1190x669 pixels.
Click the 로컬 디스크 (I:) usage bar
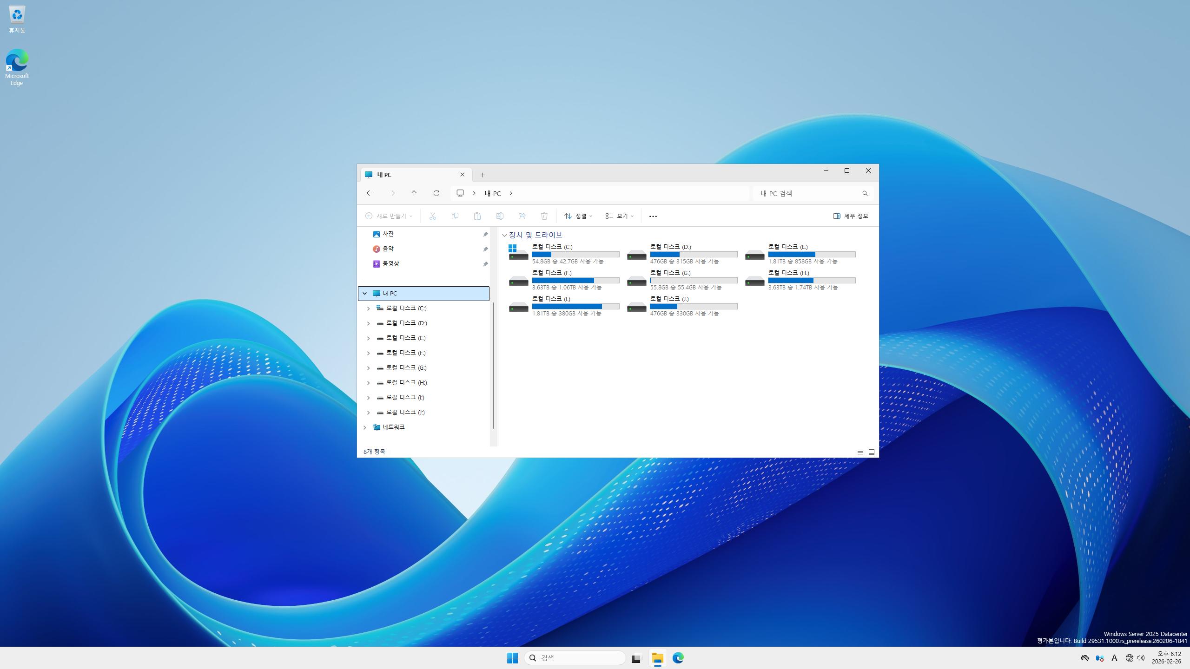[x=575, y=306]
